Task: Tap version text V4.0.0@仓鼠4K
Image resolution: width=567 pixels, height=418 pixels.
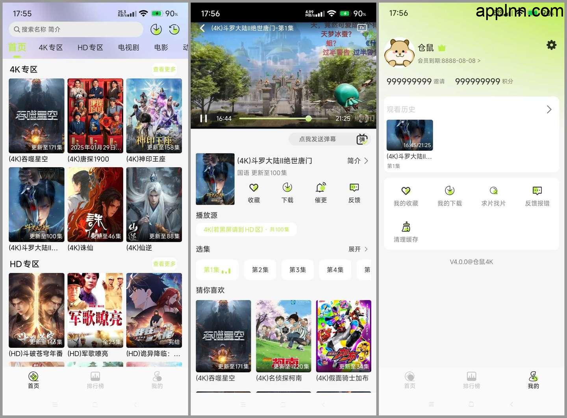Action: (x=471, y=262)
